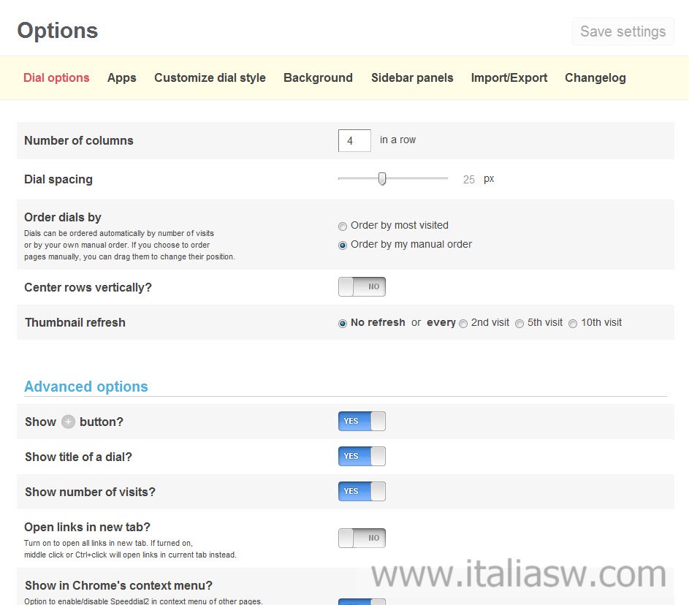Click the Order dials by label

coord(63,217)
